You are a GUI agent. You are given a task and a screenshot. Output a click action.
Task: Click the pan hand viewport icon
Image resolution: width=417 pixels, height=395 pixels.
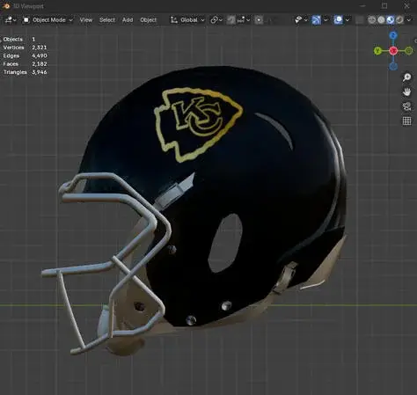[406, 92]
